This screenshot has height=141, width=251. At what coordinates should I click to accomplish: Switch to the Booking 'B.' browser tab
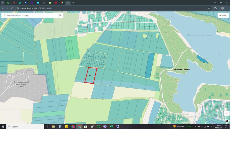(x=26, y=3)
